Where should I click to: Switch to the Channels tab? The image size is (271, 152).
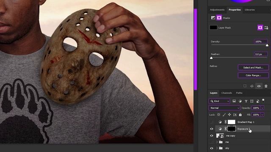click(x=227, y=93)
